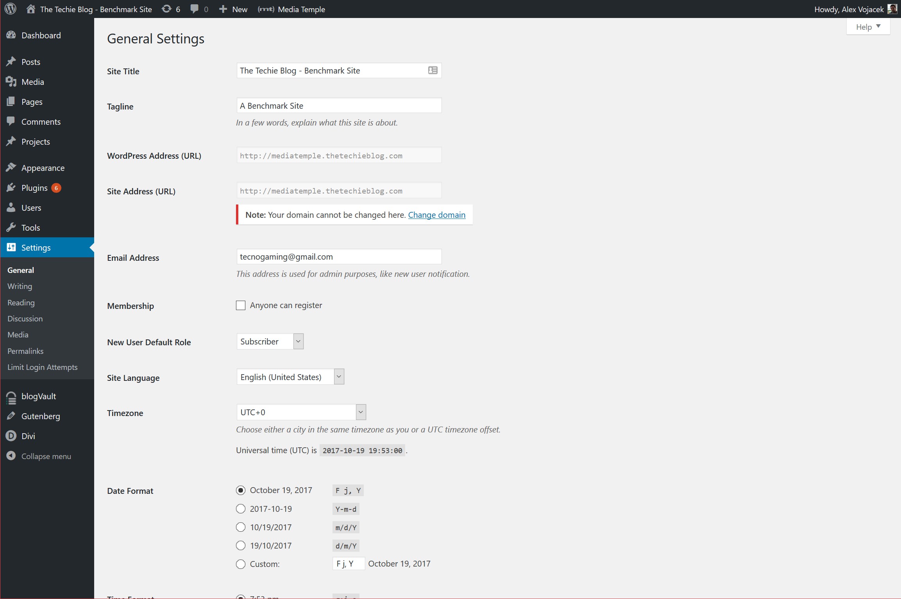Open the Discussion settings submenu
This screenshot has width=901, height=599.
(x=25, y=319)
